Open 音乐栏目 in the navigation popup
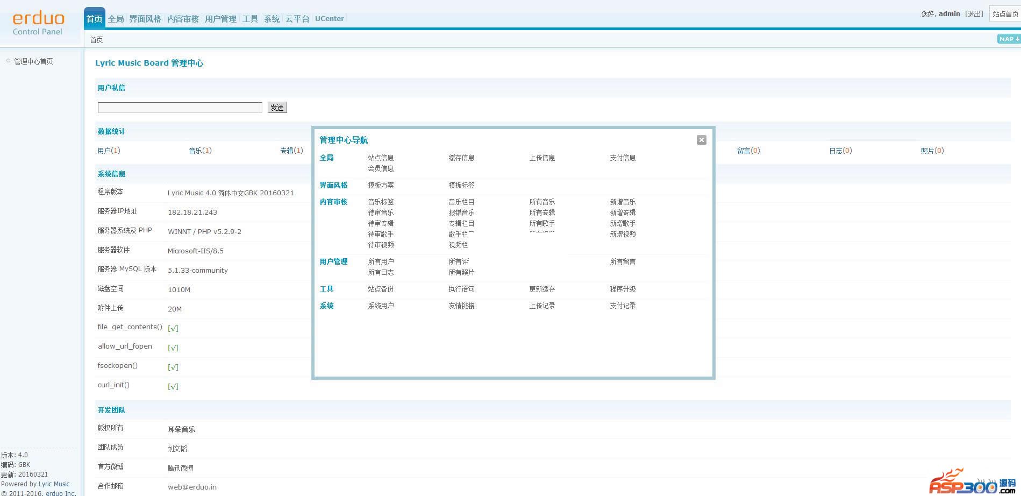Image resolution: width=1021 pixels, height=496 pixels. [x=461, y=202]
